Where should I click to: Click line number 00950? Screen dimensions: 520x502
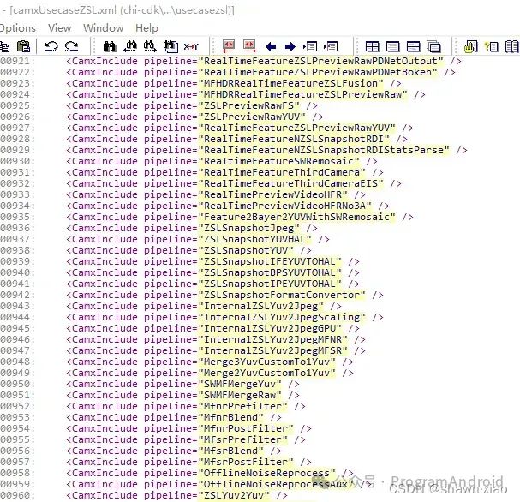point(17,384)
